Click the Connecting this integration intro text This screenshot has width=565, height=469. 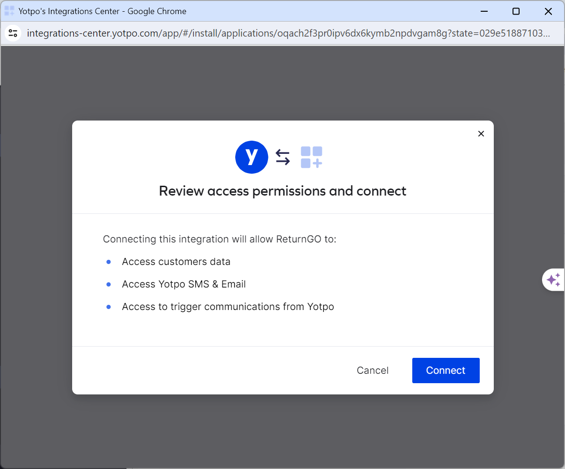pos(219,239)
